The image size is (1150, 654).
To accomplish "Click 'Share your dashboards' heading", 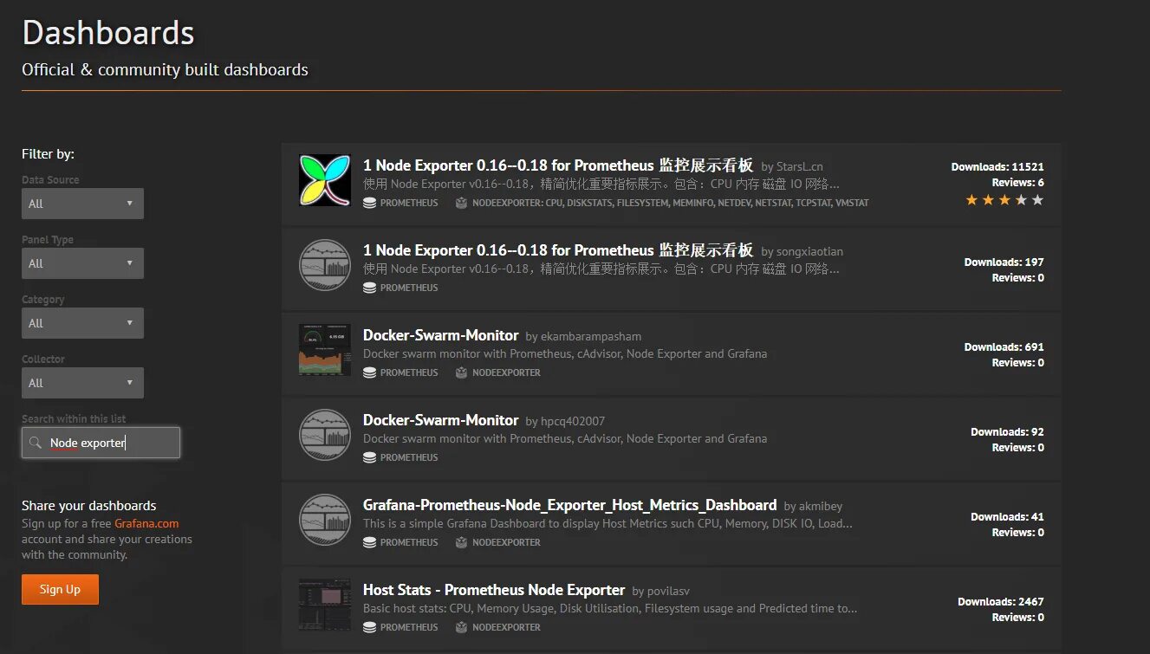I will click(89, 506).
